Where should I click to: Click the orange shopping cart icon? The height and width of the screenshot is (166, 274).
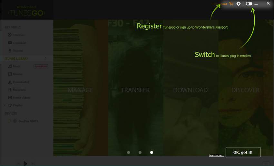point(231,4)
